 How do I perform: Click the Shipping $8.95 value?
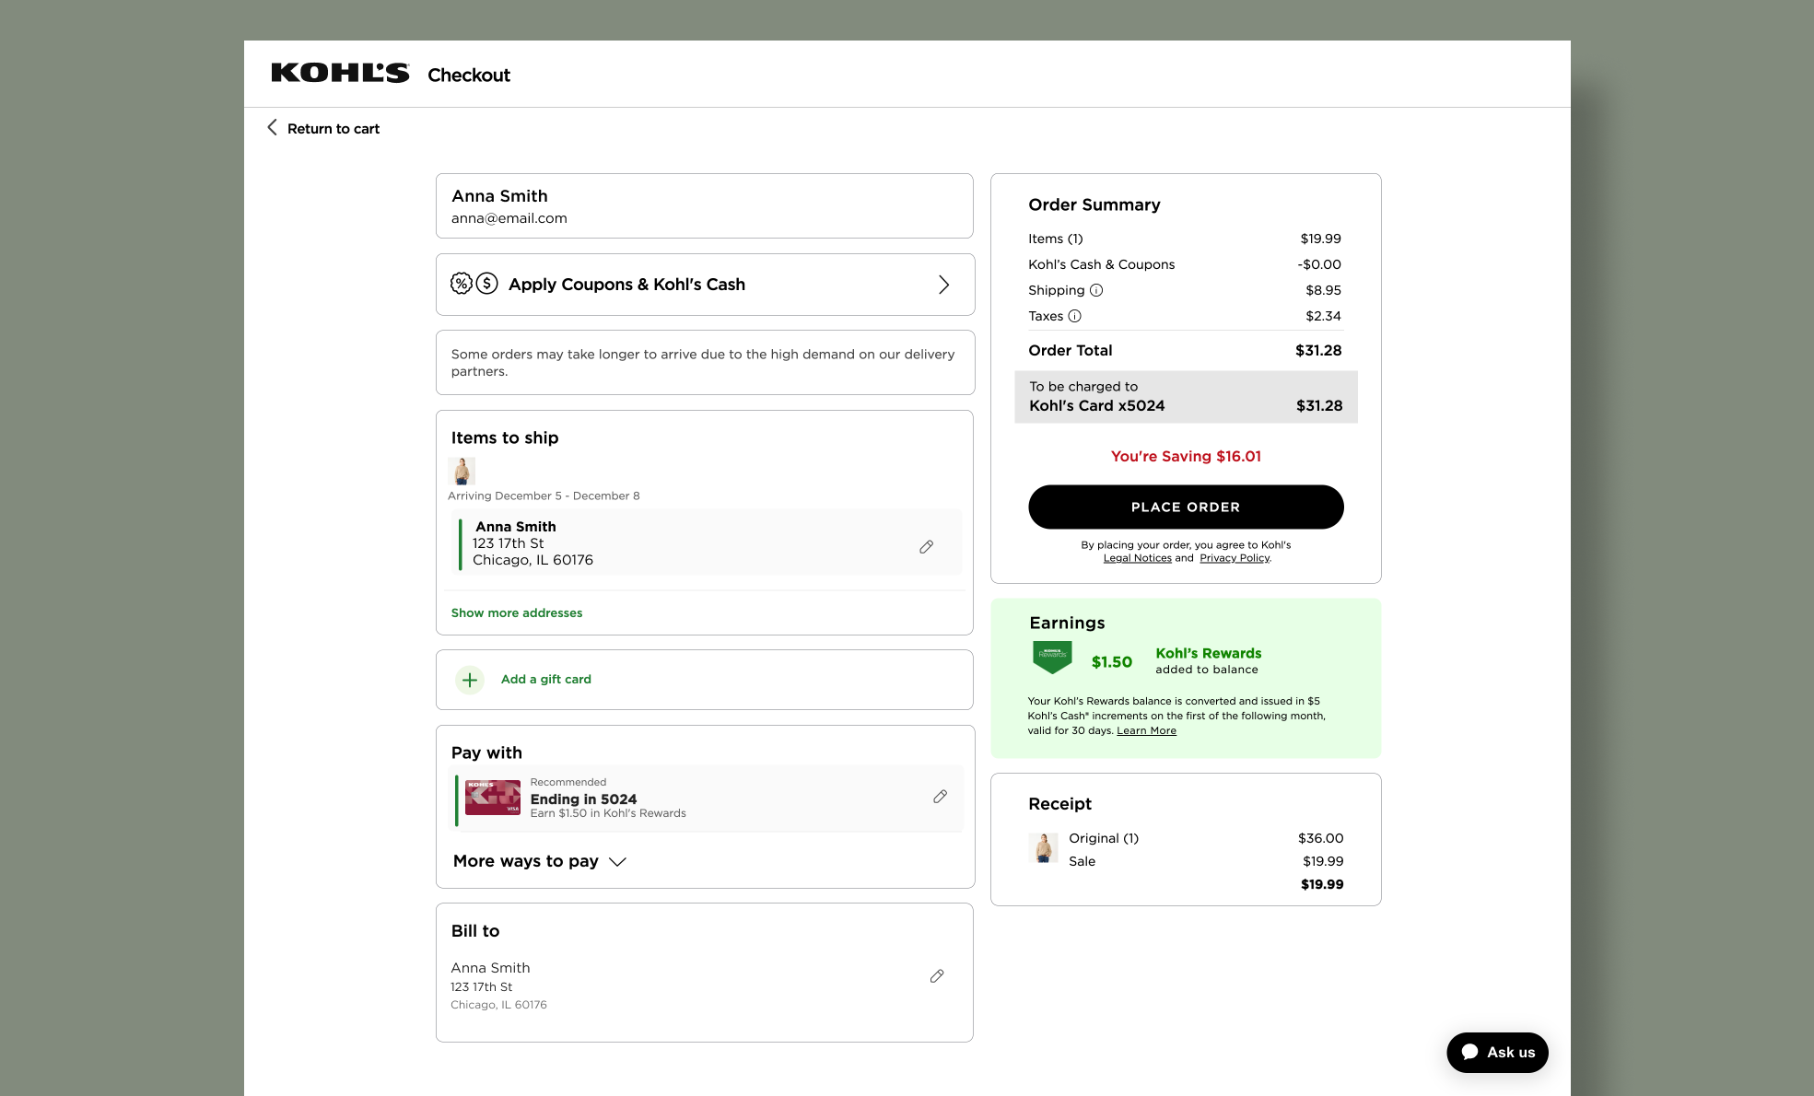pos(1323,290)
